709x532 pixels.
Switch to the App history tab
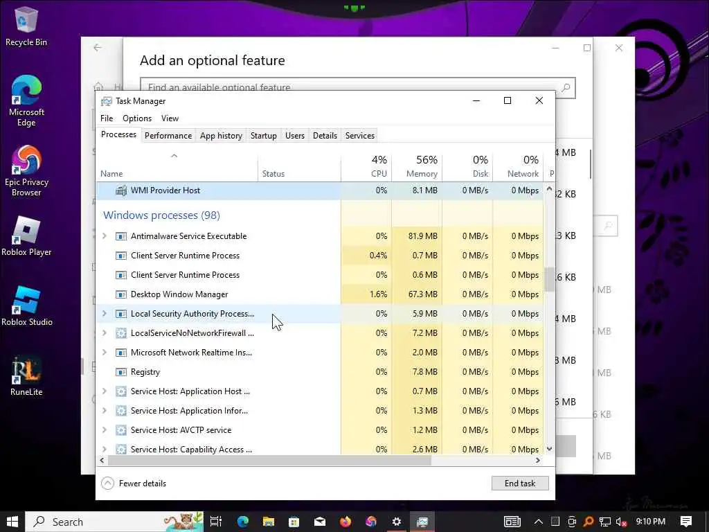[x=221, y=136]
